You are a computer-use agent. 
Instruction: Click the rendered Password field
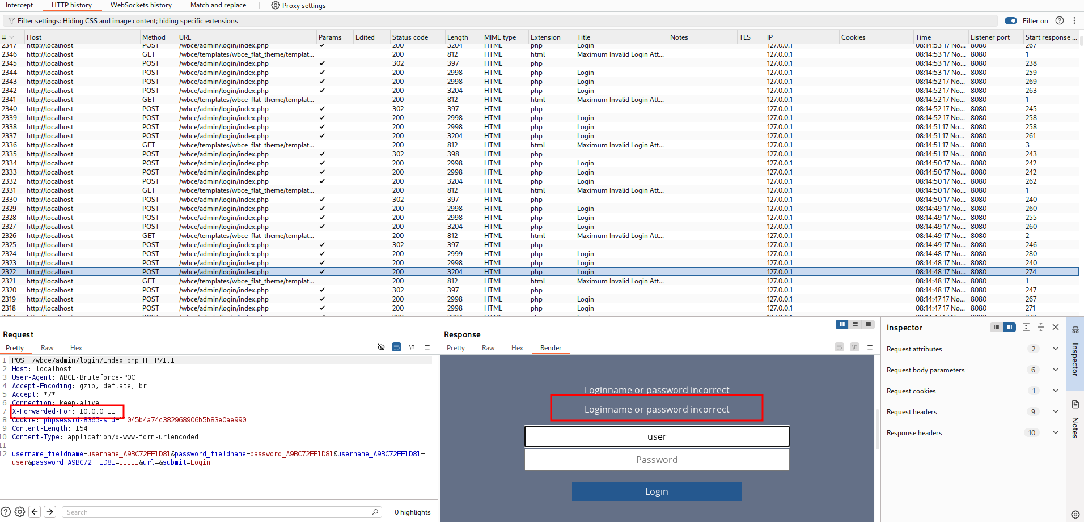(x=657, y=460)
